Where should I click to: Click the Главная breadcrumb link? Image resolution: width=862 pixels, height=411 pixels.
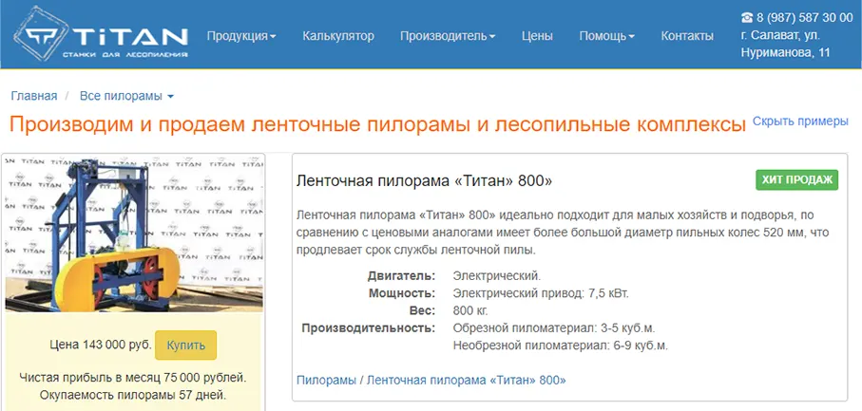(x=34, y=96)
